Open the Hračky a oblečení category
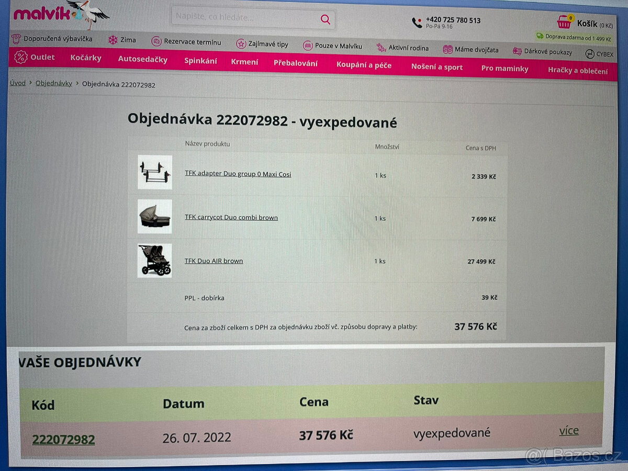 (x=578, y=71)
